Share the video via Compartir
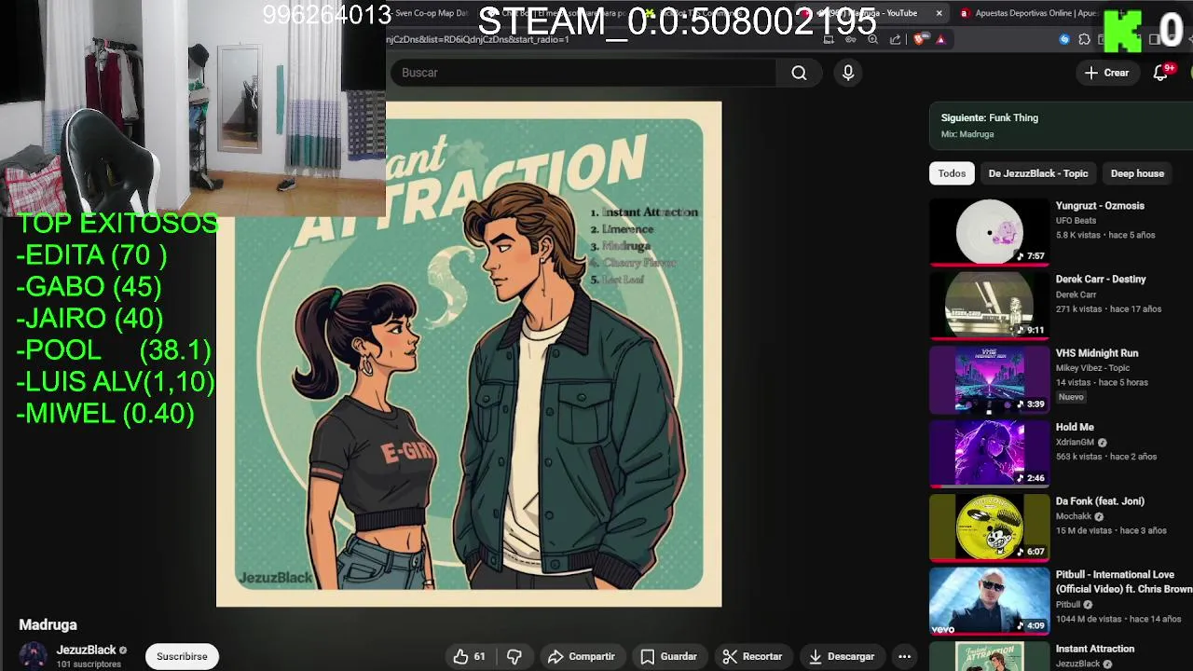This screenshot has width=1193, height=671. (x=582, y=657)
